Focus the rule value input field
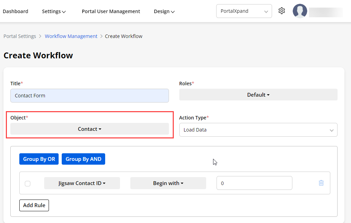The height and width of the screenshot is (223, 351). point(254,183)
